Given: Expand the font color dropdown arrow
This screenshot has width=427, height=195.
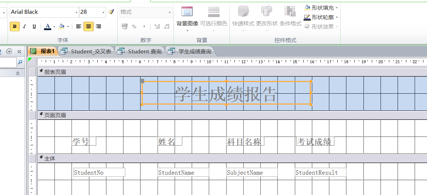Looking at the screenshot, I should click(54, 27).
